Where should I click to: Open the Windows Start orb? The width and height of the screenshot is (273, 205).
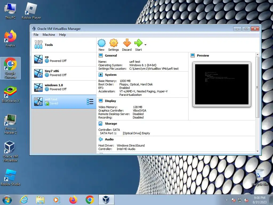click(x=7, y=200)
